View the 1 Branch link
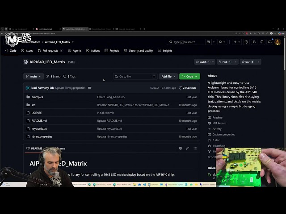The height and width of the screenshot is (214, 286). (54, 76)
